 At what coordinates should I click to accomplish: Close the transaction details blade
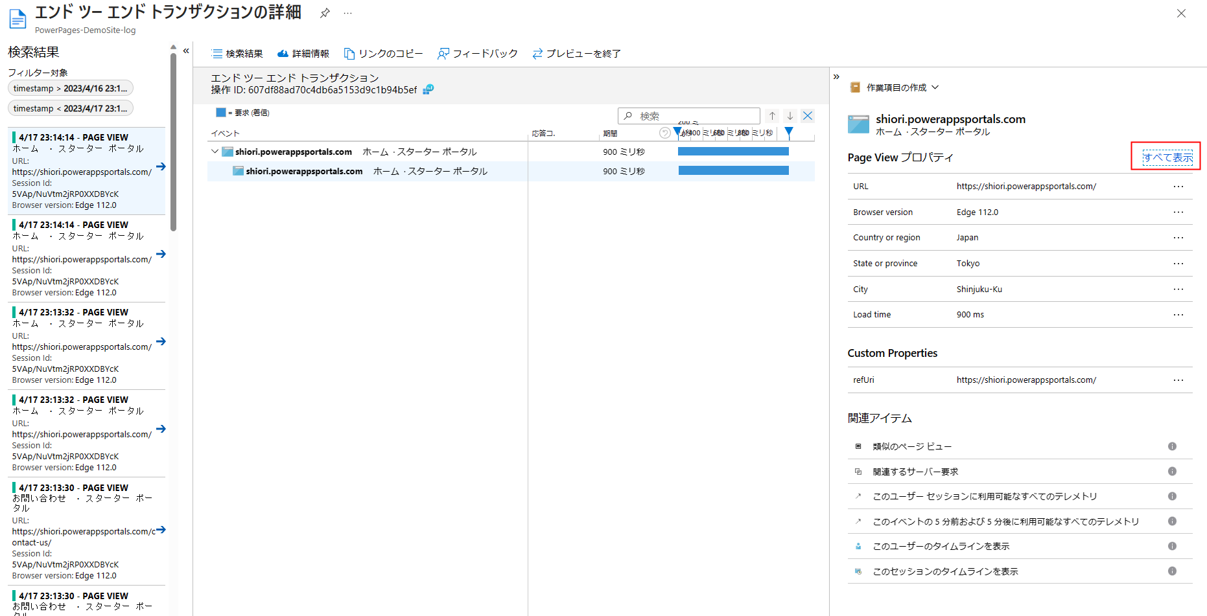pyautogui.click(x=1181, y=14)
